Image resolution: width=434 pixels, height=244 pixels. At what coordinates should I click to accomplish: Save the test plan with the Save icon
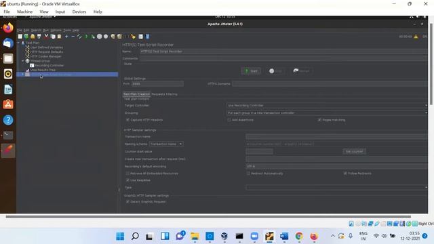click(x=39, y=36)
